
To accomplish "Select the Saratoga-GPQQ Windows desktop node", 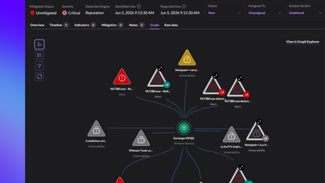I will (184, 128).
